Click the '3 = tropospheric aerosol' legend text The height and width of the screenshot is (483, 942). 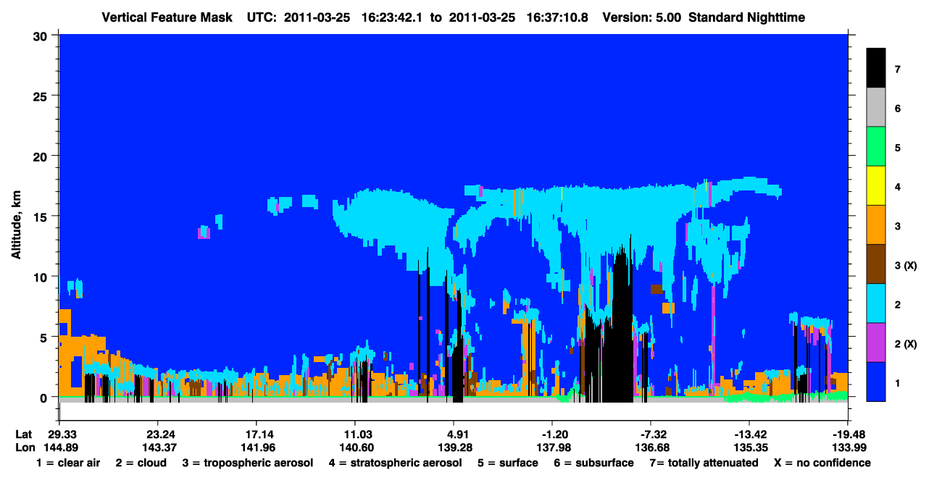click(x=248, y=463)
